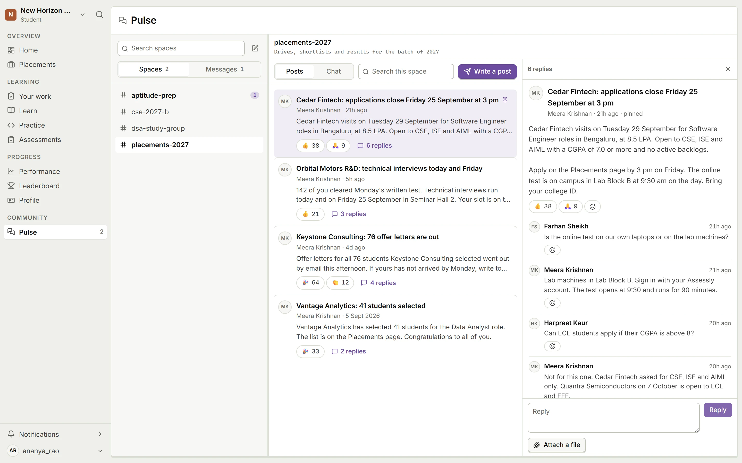Focus the Reply text box
Screen dimensions: 742x463
point(613,418)
